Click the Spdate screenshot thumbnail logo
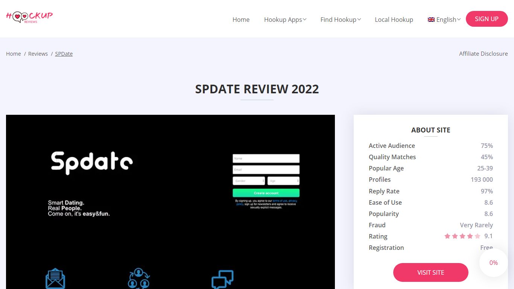This screenshot has width=514, height=289. (x=92, y=163)
